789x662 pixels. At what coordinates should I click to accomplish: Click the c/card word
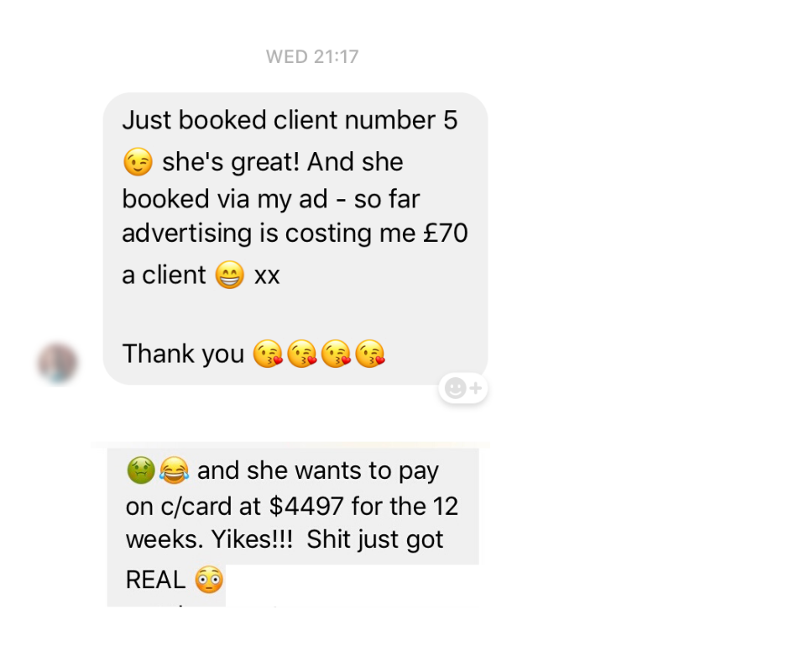[x=196, y=507]
